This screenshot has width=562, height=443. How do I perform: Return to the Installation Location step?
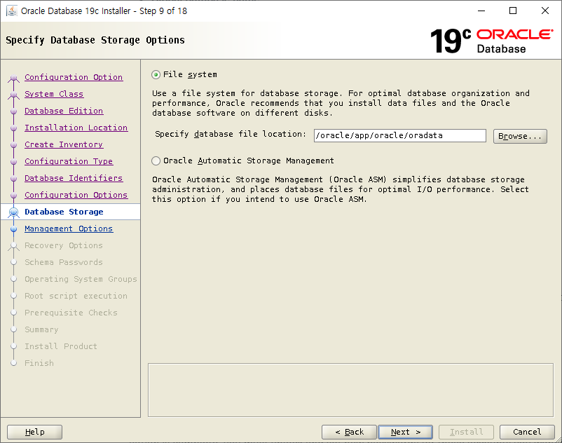[x=76, y=128]
